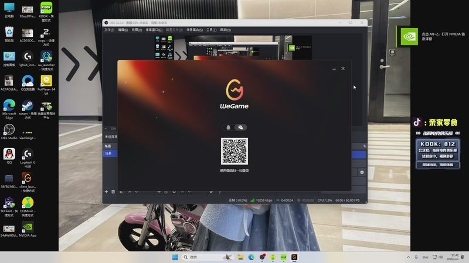The height and width of the screenshot is (263, 469).
Task: Close the WeGame login window
Action: pyautogui.click(x=343, y=68)
